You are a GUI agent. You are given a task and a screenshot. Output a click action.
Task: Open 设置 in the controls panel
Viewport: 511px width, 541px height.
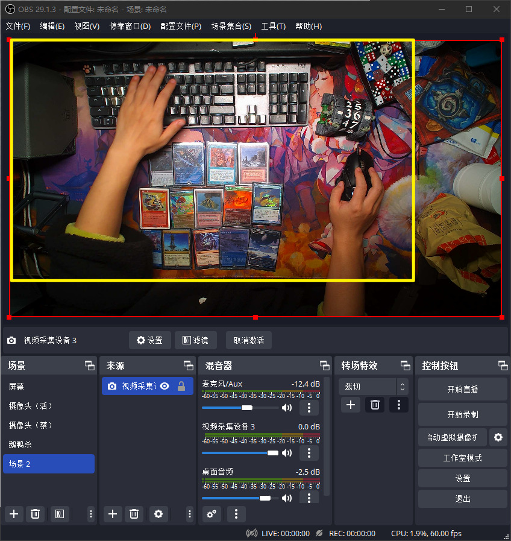[x=462, y=478]
